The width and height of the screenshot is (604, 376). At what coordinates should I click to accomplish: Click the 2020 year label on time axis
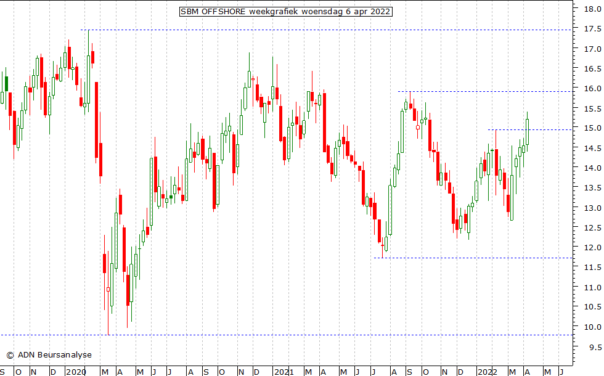point(76,372)
